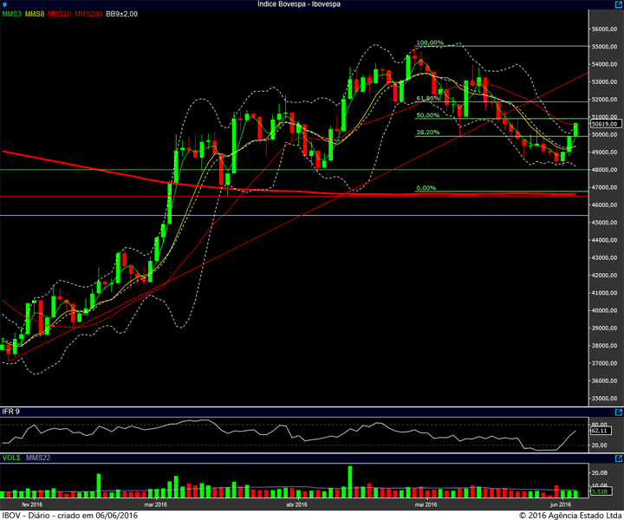The image size is (624, 520).
Task: Select the MMS20 moving average label
Action: click(59, 14)
